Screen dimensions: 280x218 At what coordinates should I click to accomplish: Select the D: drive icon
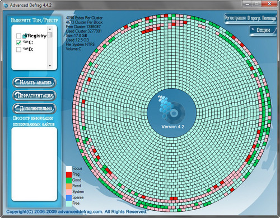coord(26,49)
